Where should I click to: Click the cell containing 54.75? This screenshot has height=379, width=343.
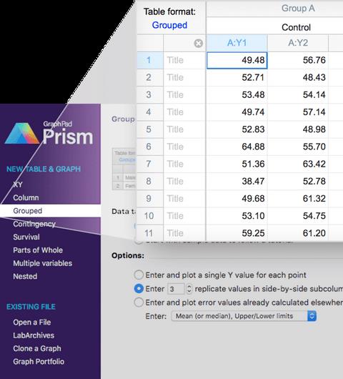coord(298,216)
